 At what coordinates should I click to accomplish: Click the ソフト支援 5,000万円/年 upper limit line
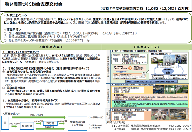(131, 63)
